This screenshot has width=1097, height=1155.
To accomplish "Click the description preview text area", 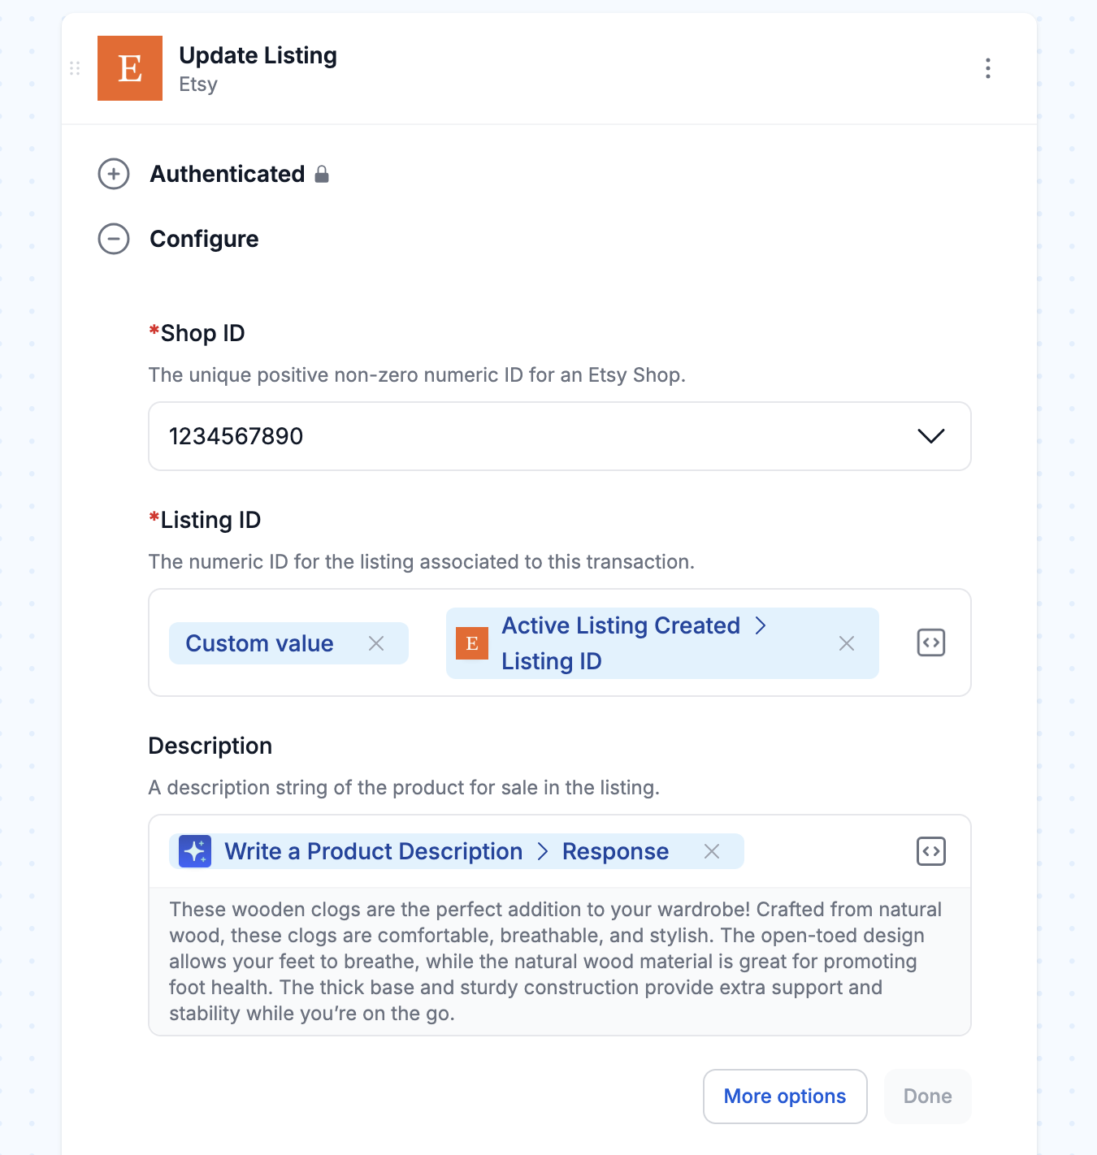I will [x=560, y=962].
